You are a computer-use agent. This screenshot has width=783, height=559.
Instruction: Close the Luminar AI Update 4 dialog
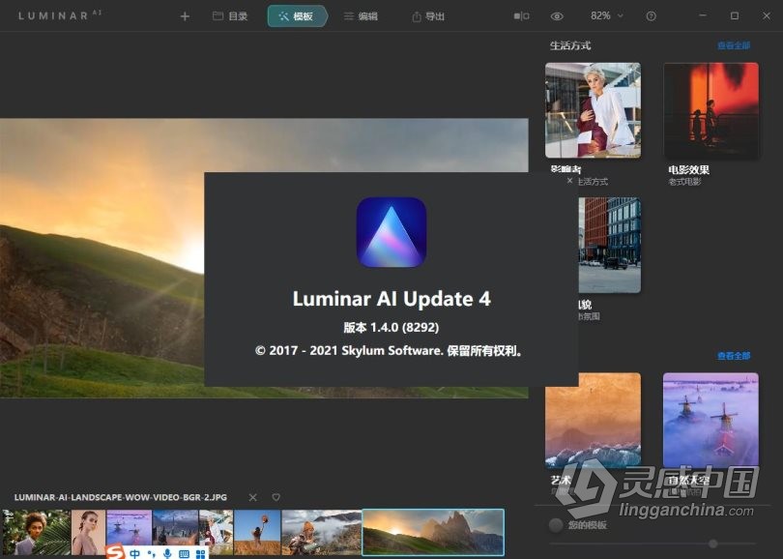click(569, 180)
